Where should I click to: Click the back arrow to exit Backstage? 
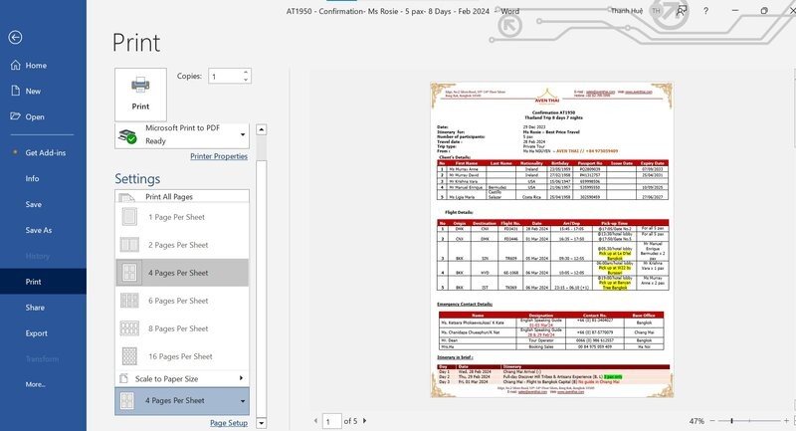[x=14, y=38]
